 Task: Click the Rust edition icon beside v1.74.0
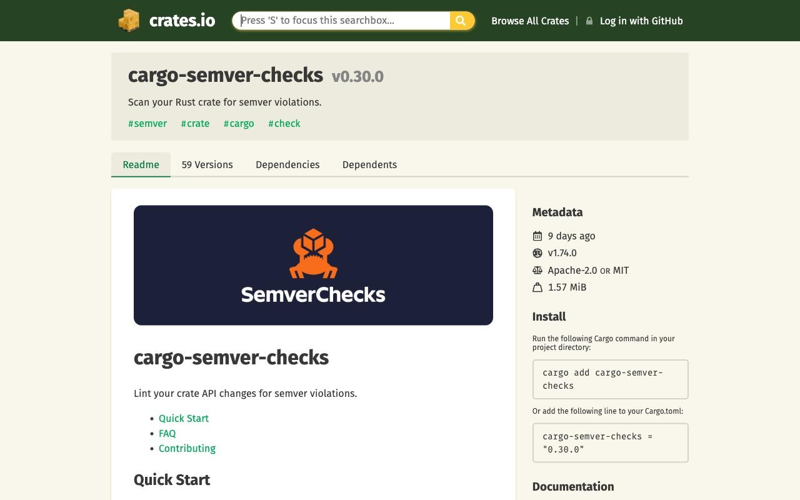[537, 253]
